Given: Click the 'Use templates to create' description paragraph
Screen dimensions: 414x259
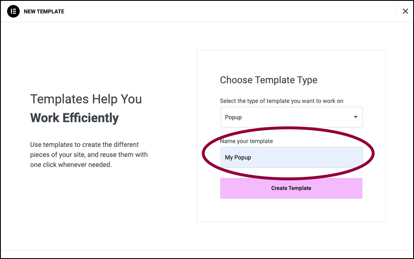Looking at the screenshot, I should pyautogui.click(x=89, y=155).
